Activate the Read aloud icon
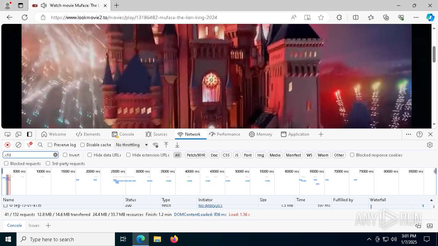 [x=294, y=17]
